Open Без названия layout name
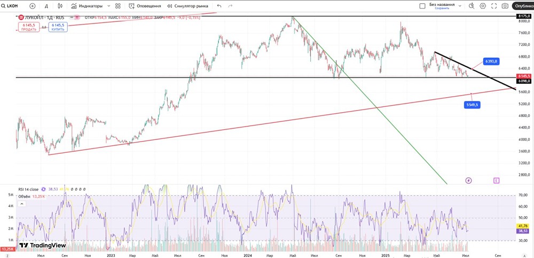Image resolution: width=534 pixels, height=258 pixels. tap(442, 4)
